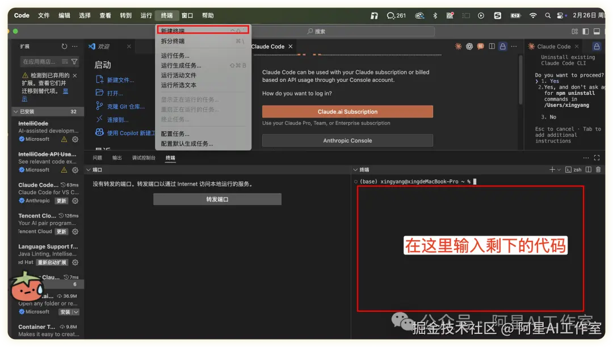
Task: Open IntelliCode extension settings gear
Action: [75, 139]
